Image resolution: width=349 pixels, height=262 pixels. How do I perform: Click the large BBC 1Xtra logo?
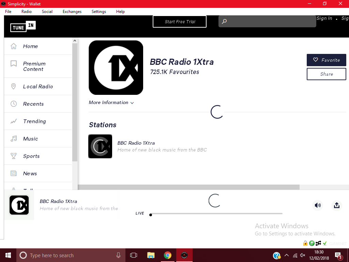116,68
